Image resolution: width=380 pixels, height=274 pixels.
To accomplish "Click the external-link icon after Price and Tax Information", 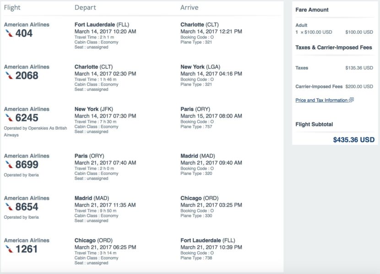I will coord(351,100).
